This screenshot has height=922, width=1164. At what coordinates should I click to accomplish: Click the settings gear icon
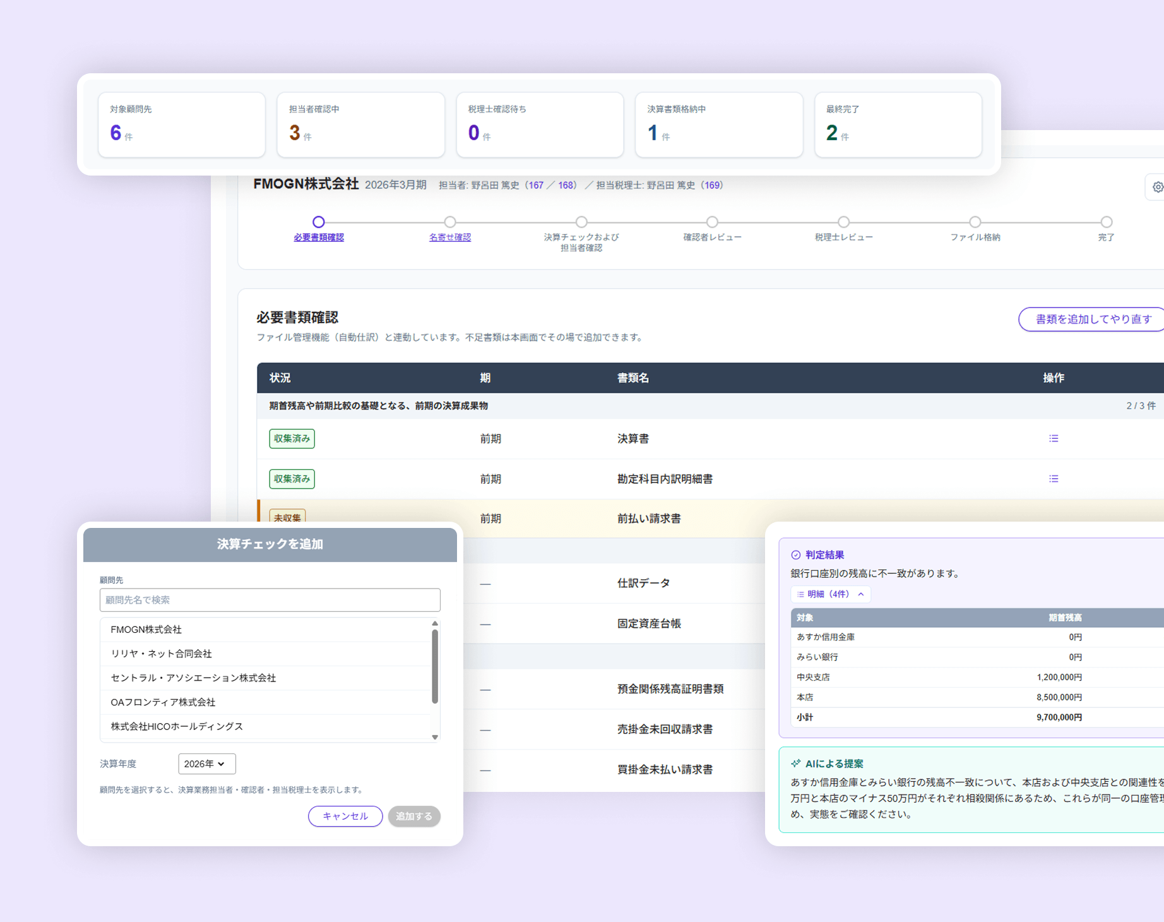tap(1158, 187)
